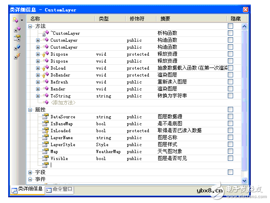The width and height of the screenshot is (270, 203).
Task: Click the Render method icon
Action: coord(46,88)
